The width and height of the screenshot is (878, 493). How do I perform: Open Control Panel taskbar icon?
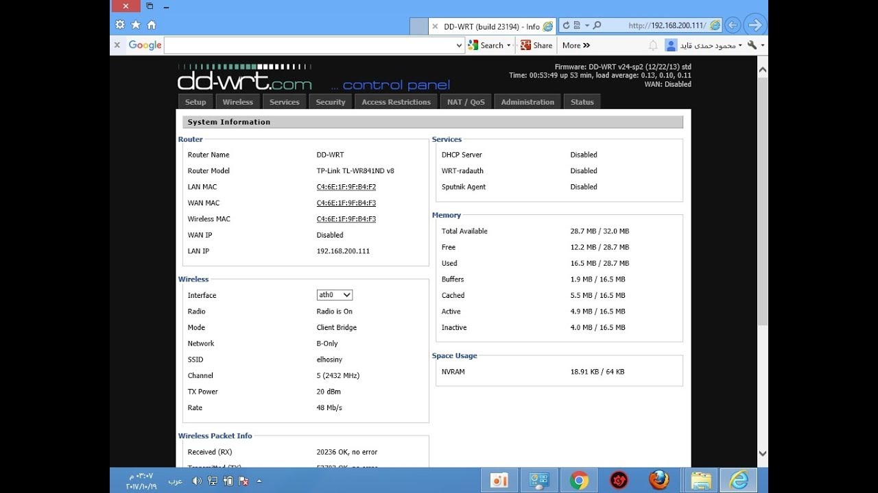click(539, 481)
